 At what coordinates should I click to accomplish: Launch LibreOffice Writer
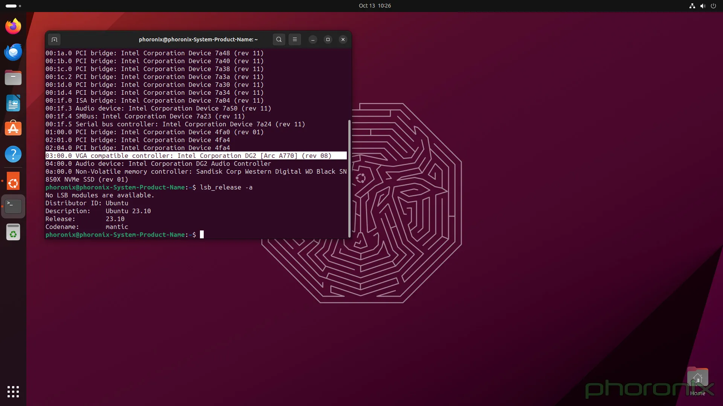coord(13,103)
